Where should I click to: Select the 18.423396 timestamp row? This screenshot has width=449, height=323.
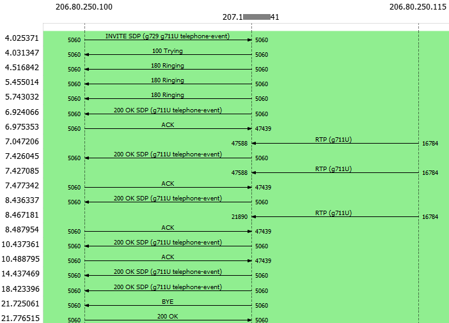click(x=22, y=289)
